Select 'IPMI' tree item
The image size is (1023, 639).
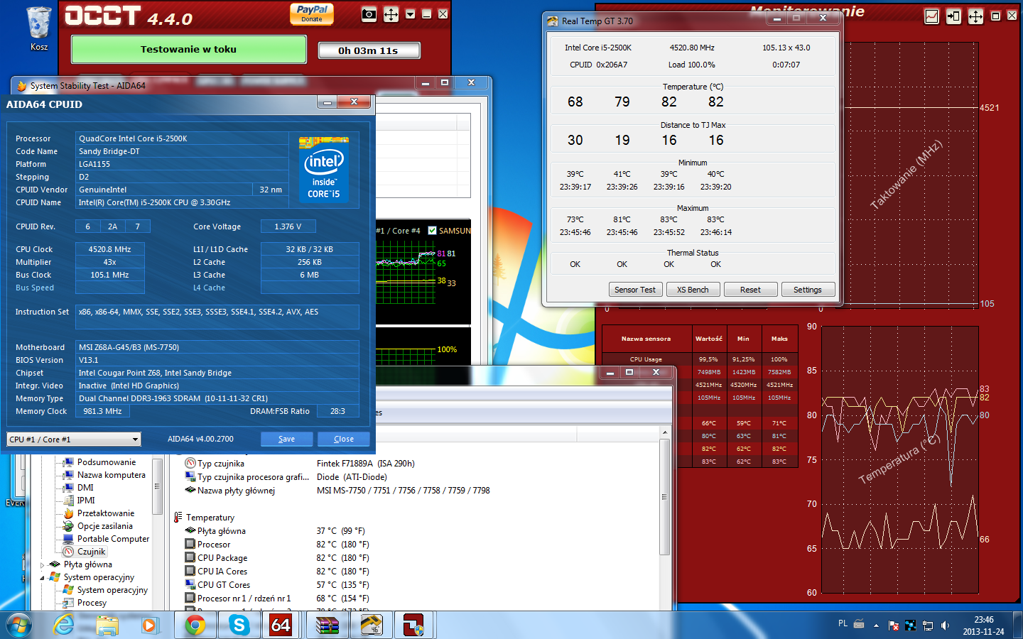(86, 501)
